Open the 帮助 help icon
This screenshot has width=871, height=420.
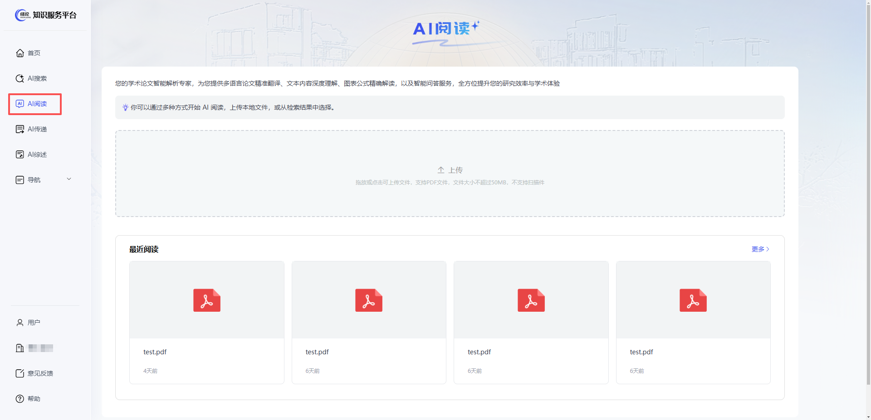20,399
